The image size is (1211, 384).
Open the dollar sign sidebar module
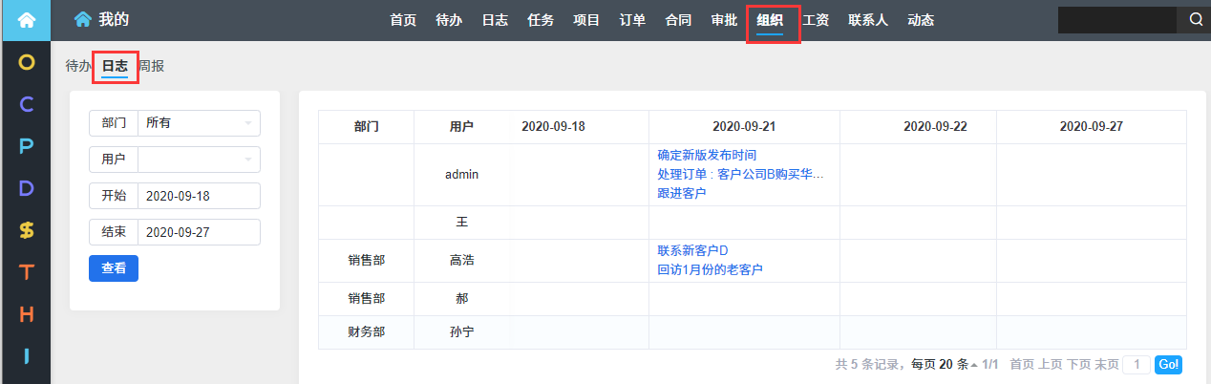26,230
